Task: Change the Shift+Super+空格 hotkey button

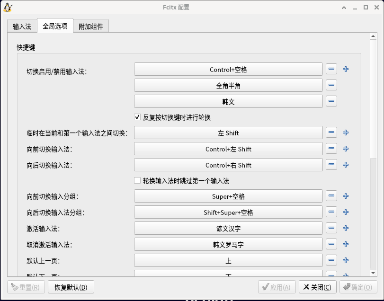Action: pyautogui.click(x=228, y=212)
